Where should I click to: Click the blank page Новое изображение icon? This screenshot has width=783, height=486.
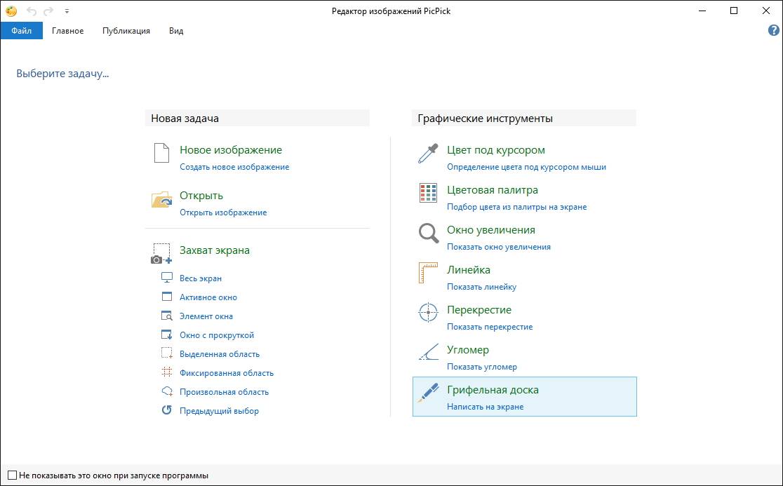[x=161, y=153]
